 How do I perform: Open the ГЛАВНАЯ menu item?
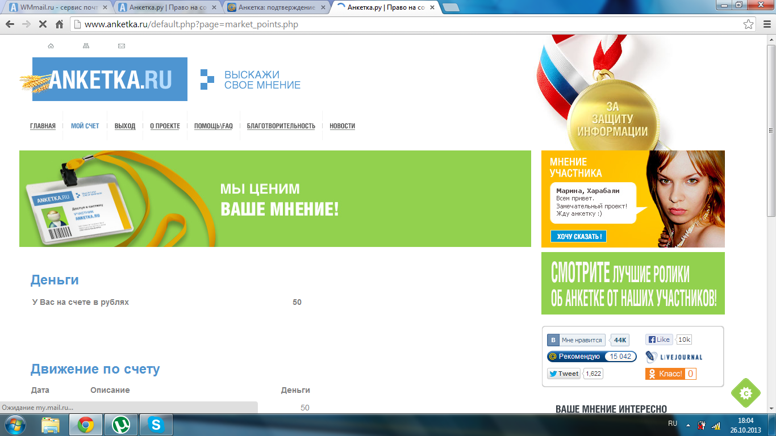point(43,126)
